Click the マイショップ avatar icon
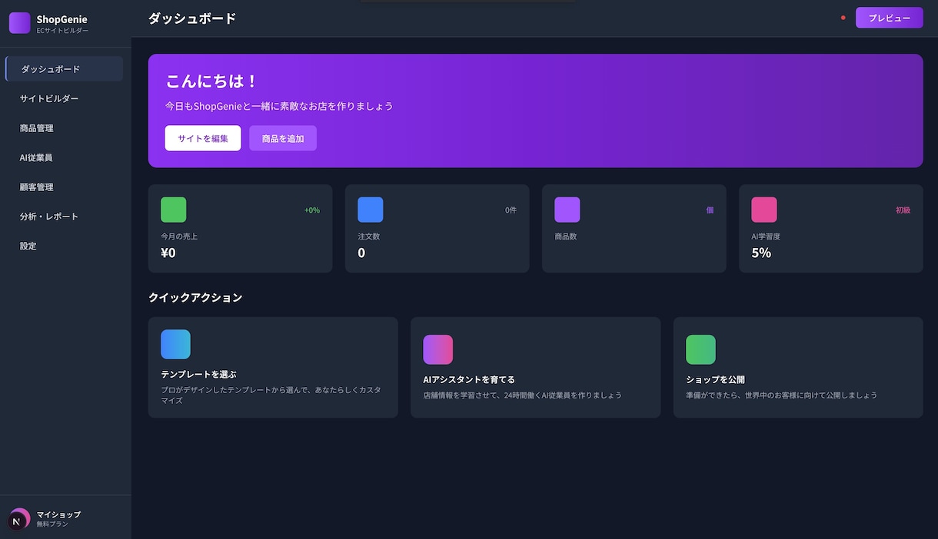The width and height of the screenshot is (938, 539). [x=20, y=518]
